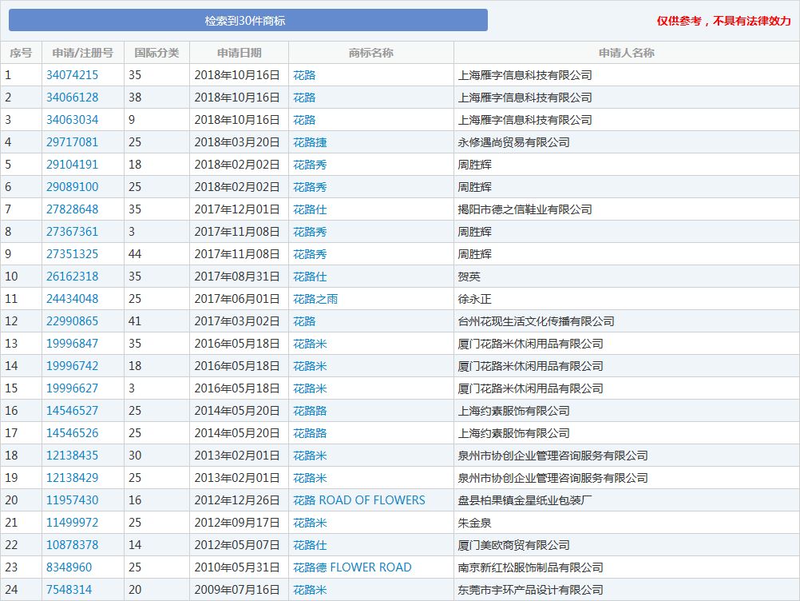Open registration number 12138429 link
The image size is (800, 601).
click(72, 478)
